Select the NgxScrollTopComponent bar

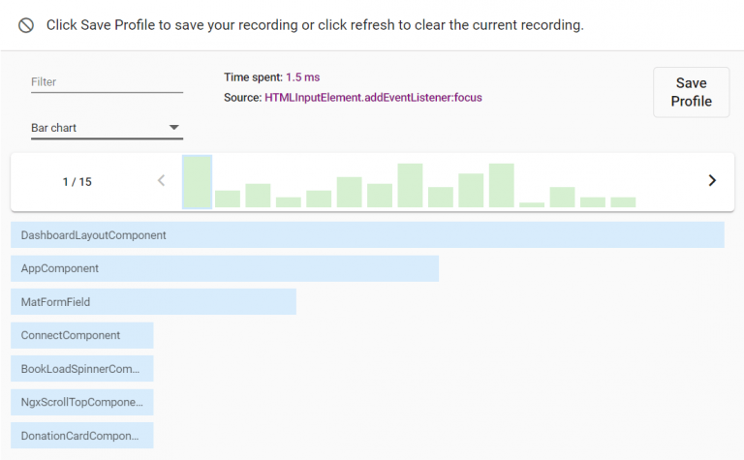pos(82,402)
